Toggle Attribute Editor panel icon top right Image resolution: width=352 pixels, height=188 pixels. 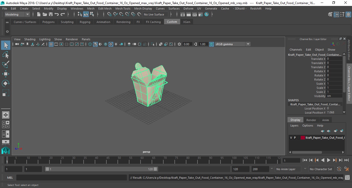click(336, 14)
